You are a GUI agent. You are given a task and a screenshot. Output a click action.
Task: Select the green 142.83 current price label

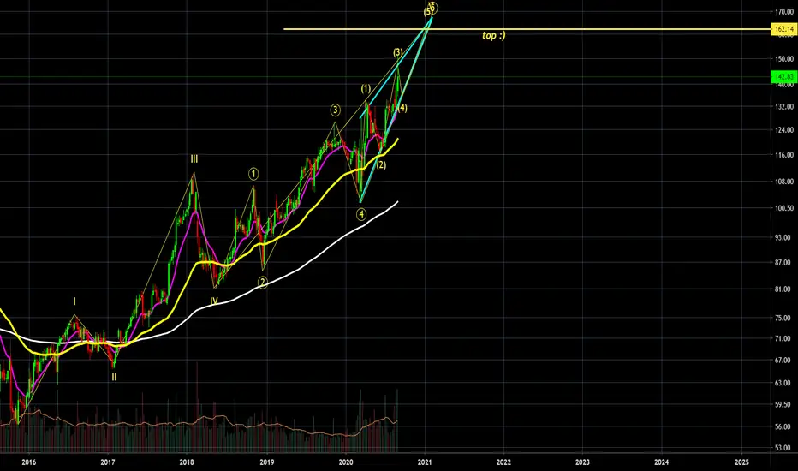click(x=784, y=77)
